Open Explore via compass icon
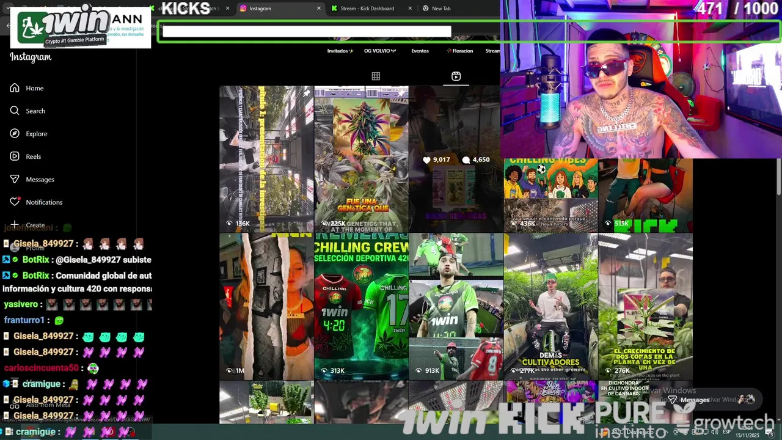The width and height of the screenshot is (782, 440). 15,133
